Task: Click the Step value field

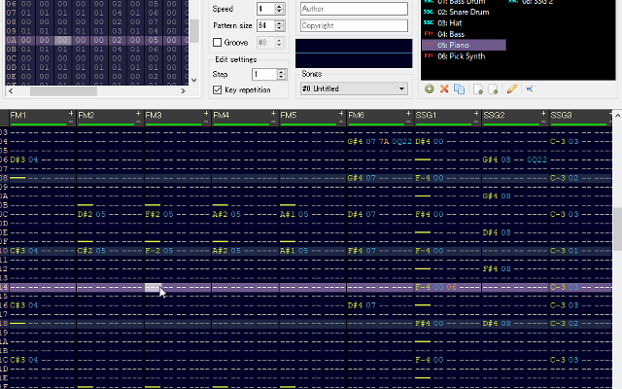Action: 264,74
